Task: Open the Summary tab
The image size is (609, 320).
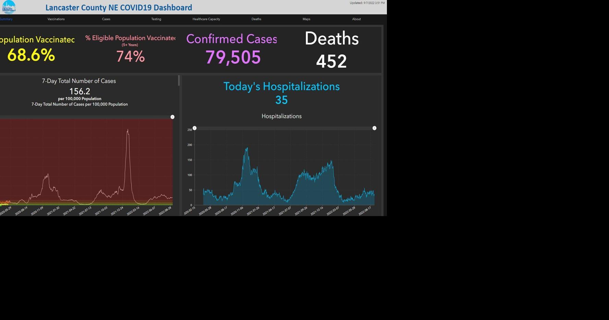Action: (x=6, y=19)
